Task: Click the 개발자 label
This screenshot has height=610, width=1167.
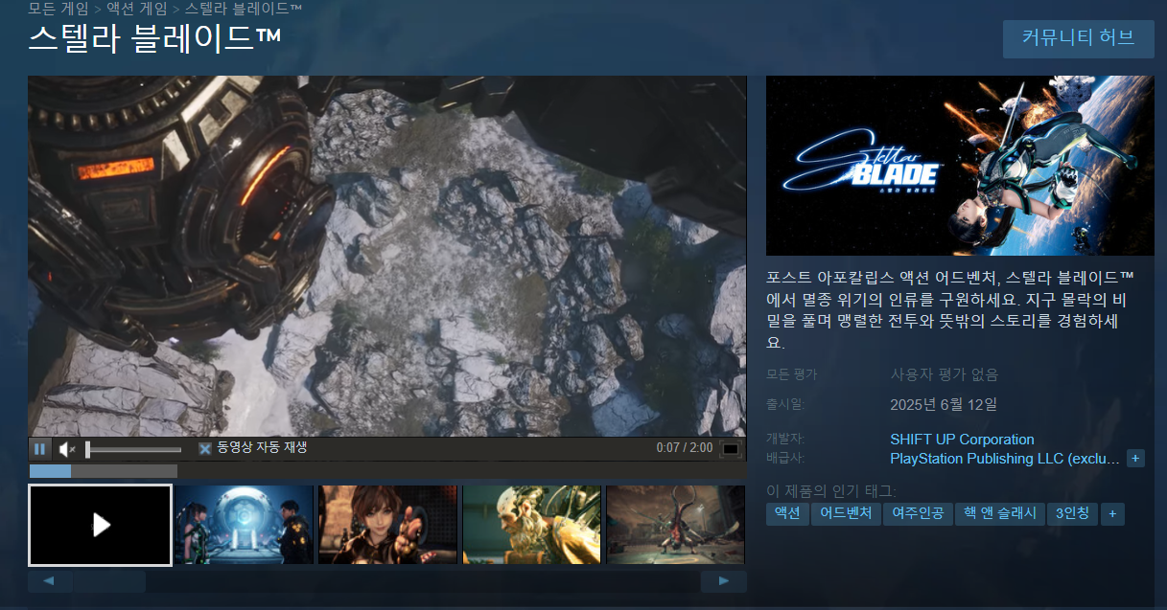Action: (x=787, y=440)
